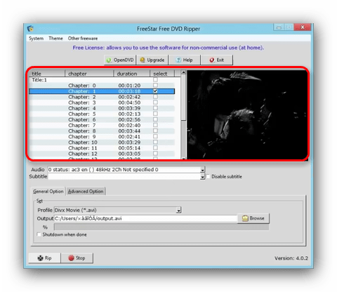
Task: Switch to Advanced Option tab
Action: 86,192
